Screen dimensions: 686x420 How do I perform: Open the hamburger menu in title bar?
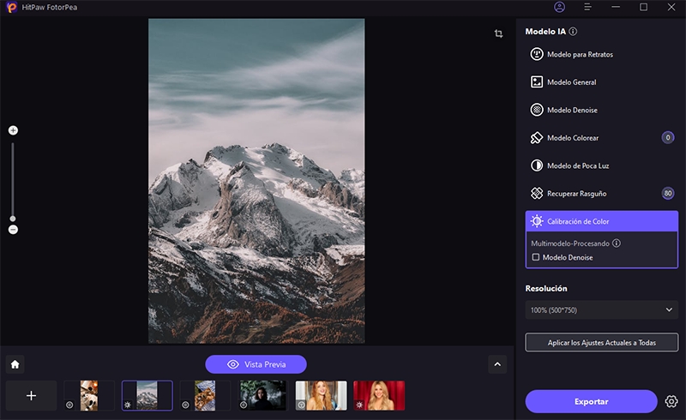click(587, 7)
